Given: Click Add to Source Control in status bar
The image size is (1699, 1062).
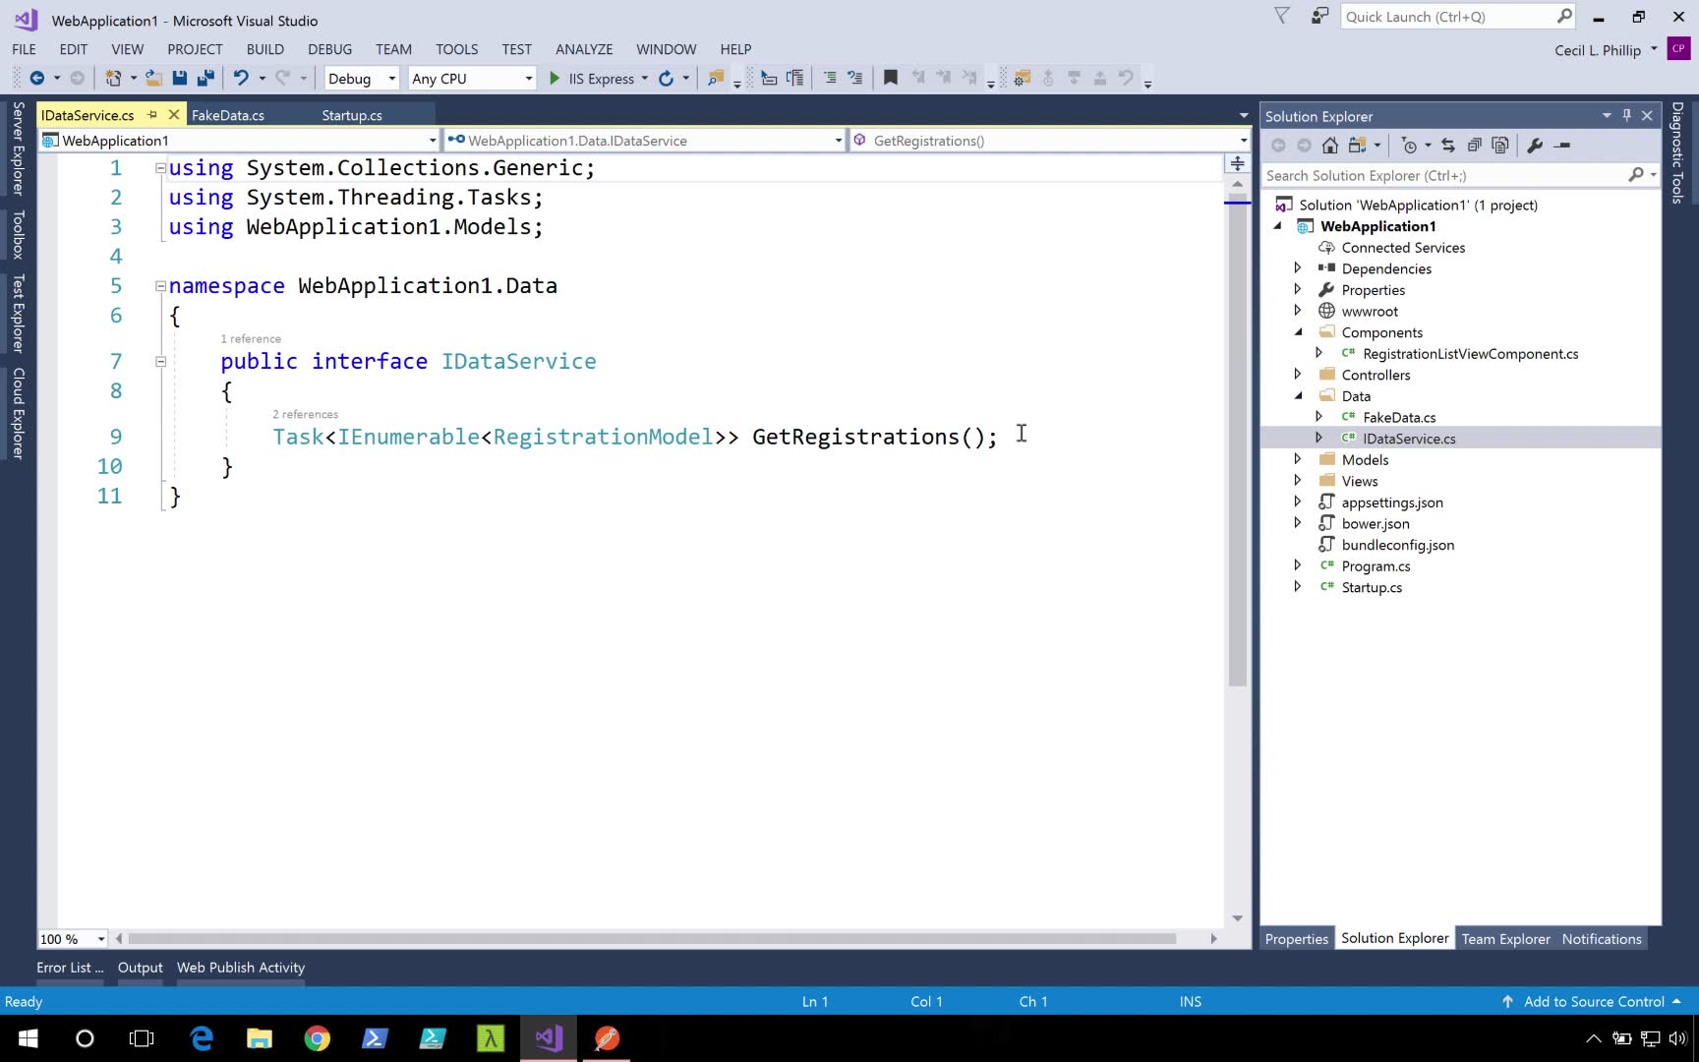Looking at the screenshot, I should point(1593,1001).
